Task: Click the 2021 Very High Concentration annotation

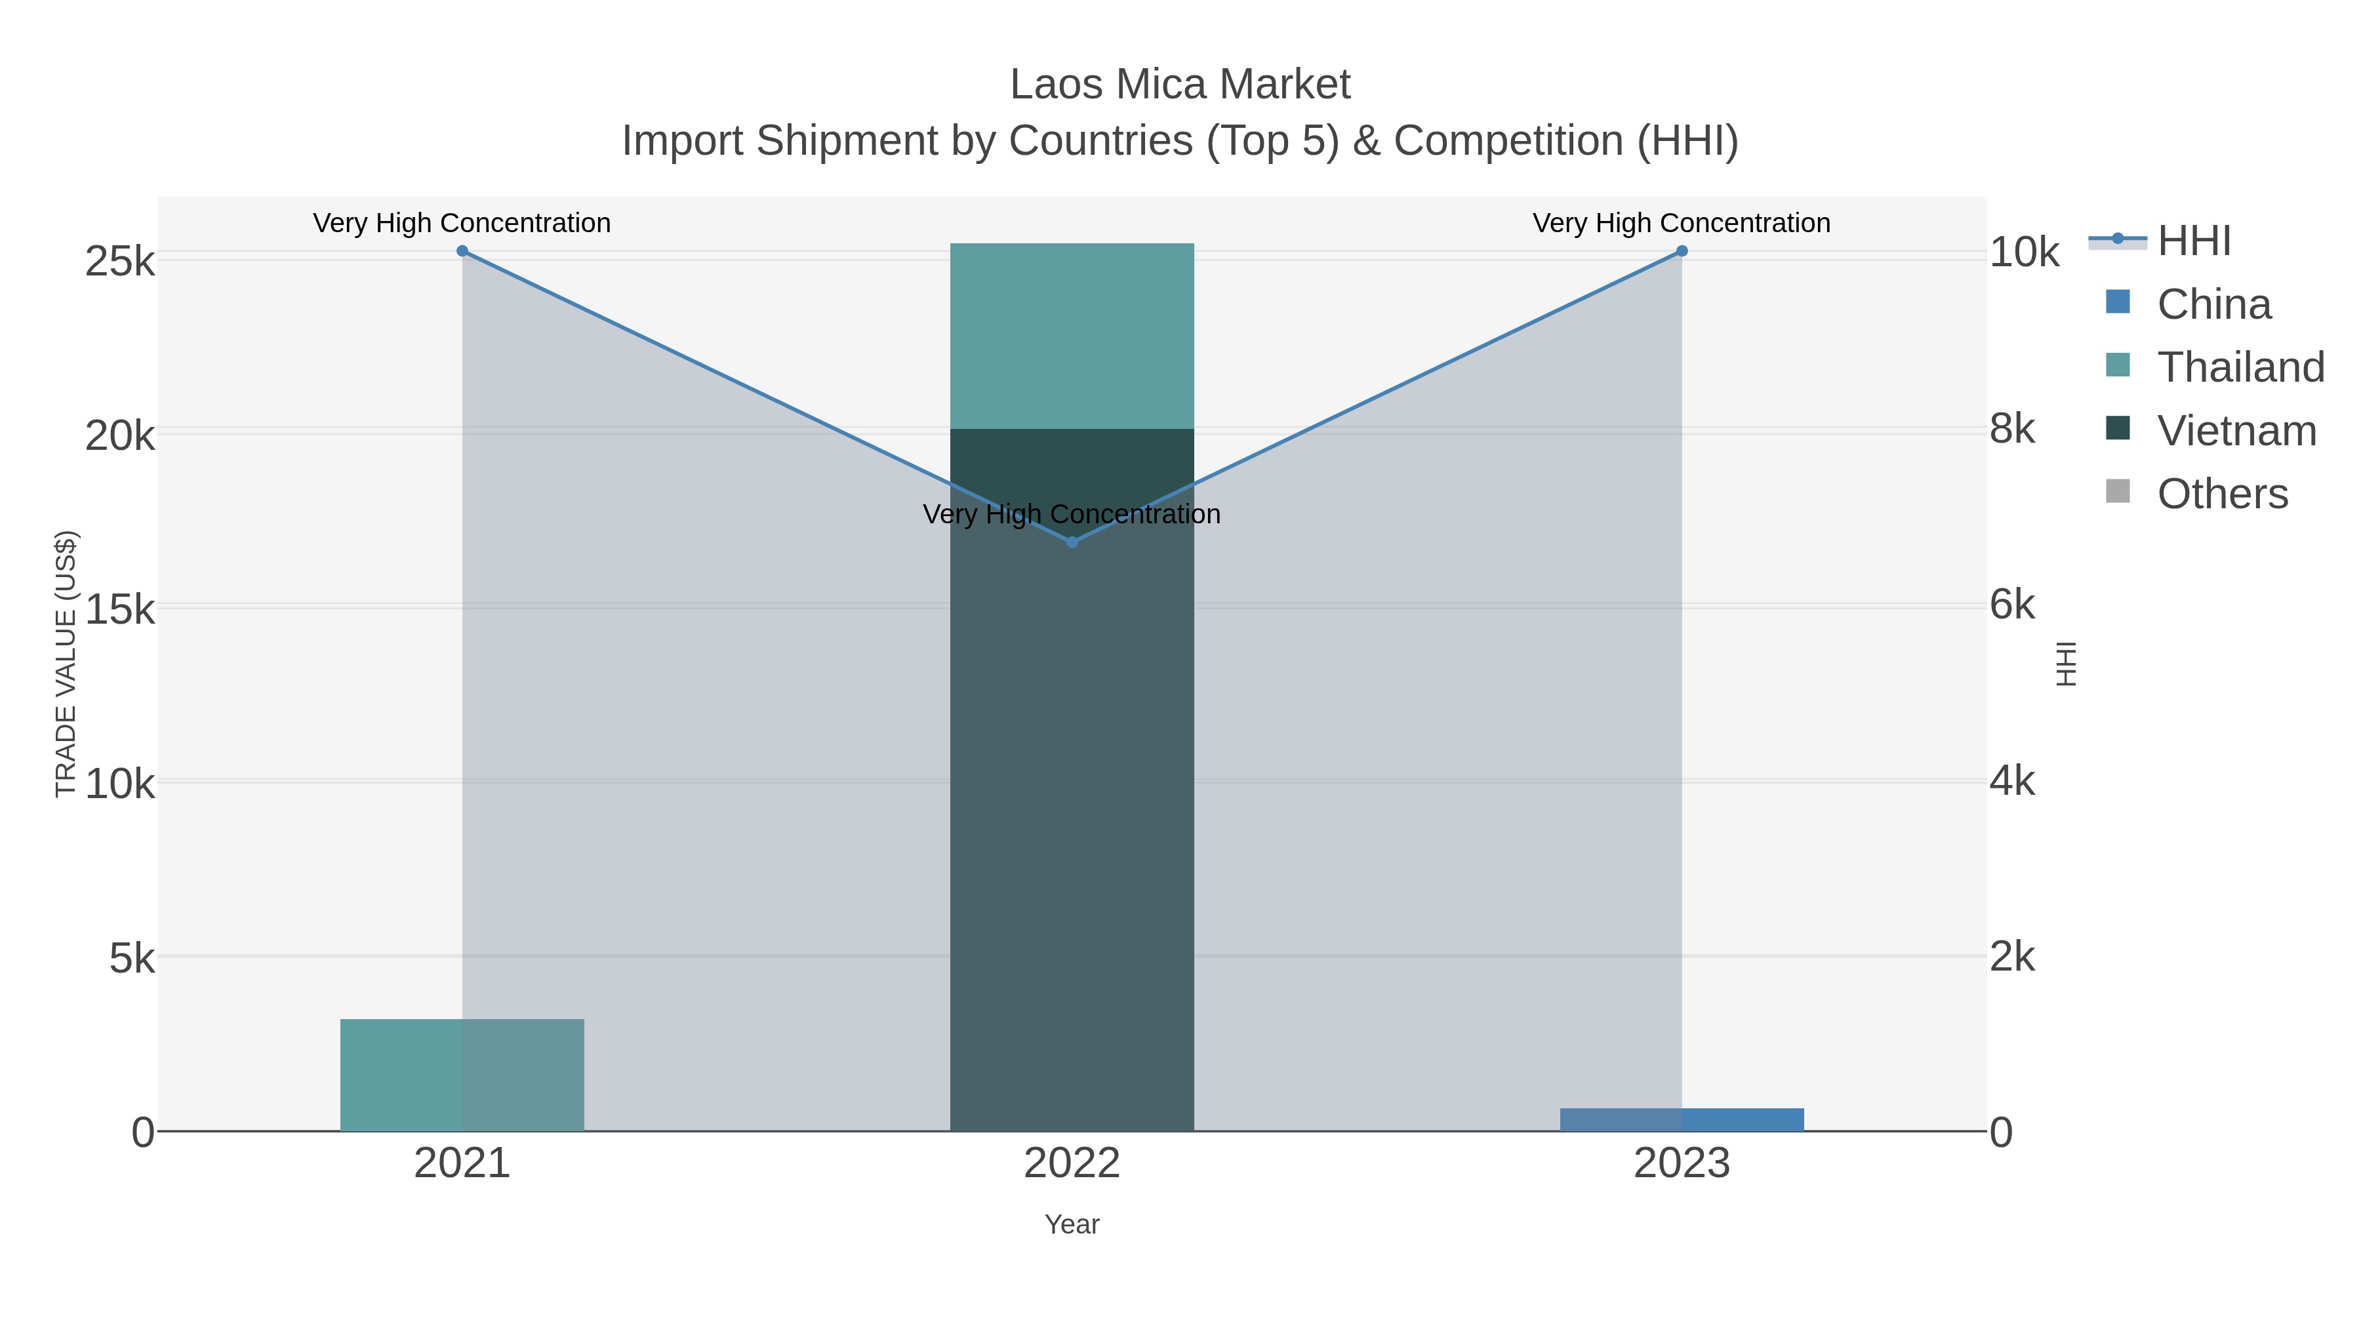Action: (x=462, y=223)
